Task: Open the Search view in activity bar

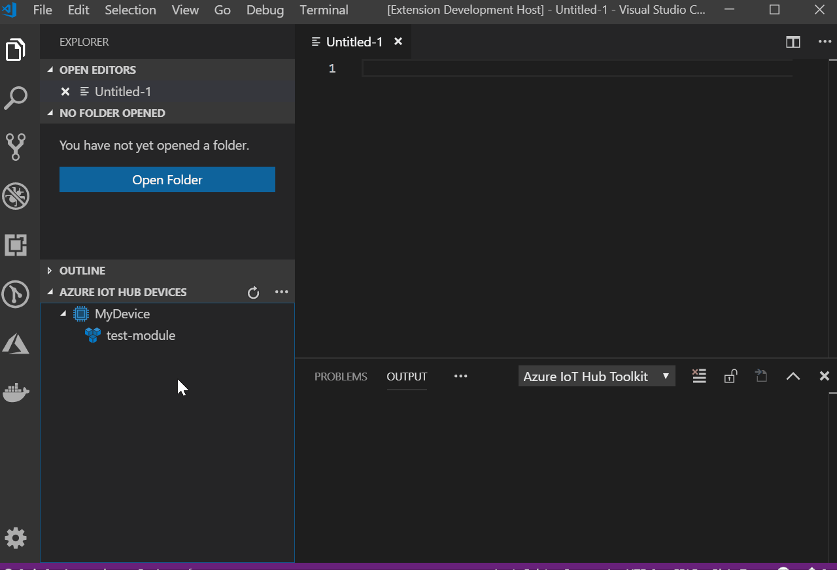Action: click(16, 98)
